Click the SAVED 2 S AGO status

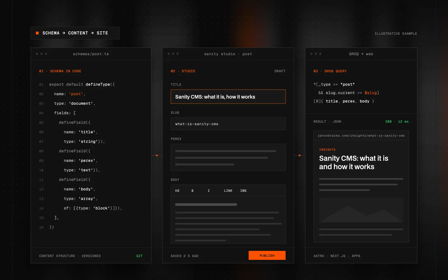(x=185, y=256)
